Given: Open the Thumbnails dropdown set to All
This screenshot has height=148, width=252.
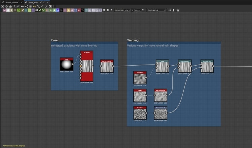Looking at the screenshot, I should (x=161, y=10).
